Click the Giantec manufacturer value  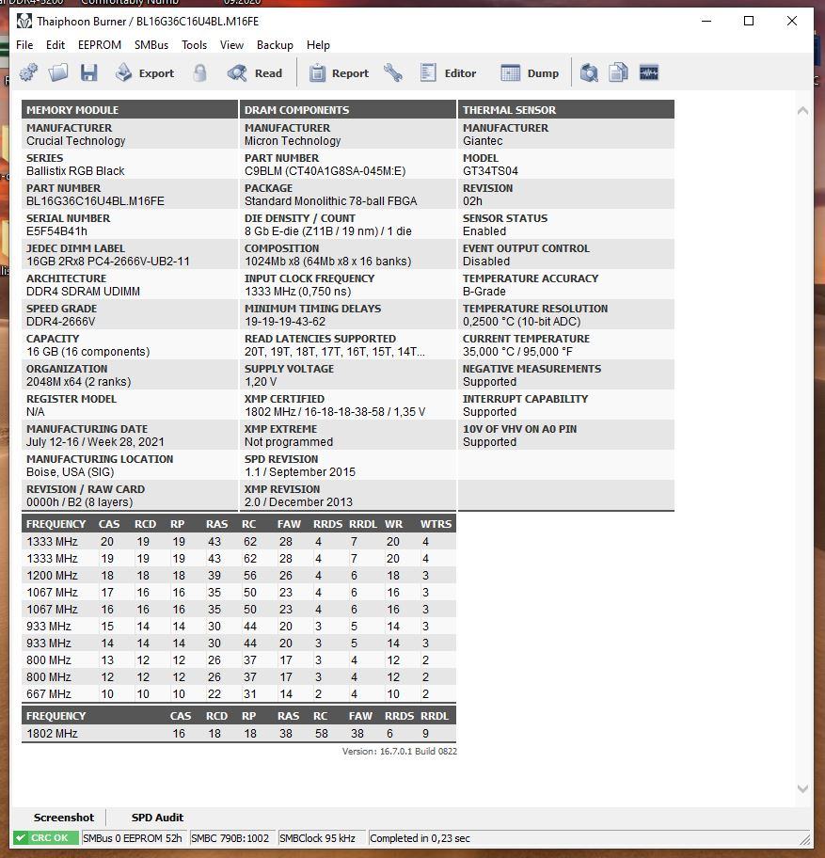pyautogui.click(x=483, y=140)
